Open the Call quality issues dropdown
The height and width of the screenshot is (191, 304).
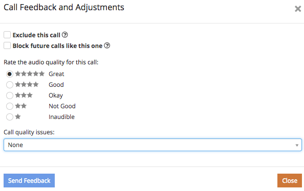tap(153, 145)
